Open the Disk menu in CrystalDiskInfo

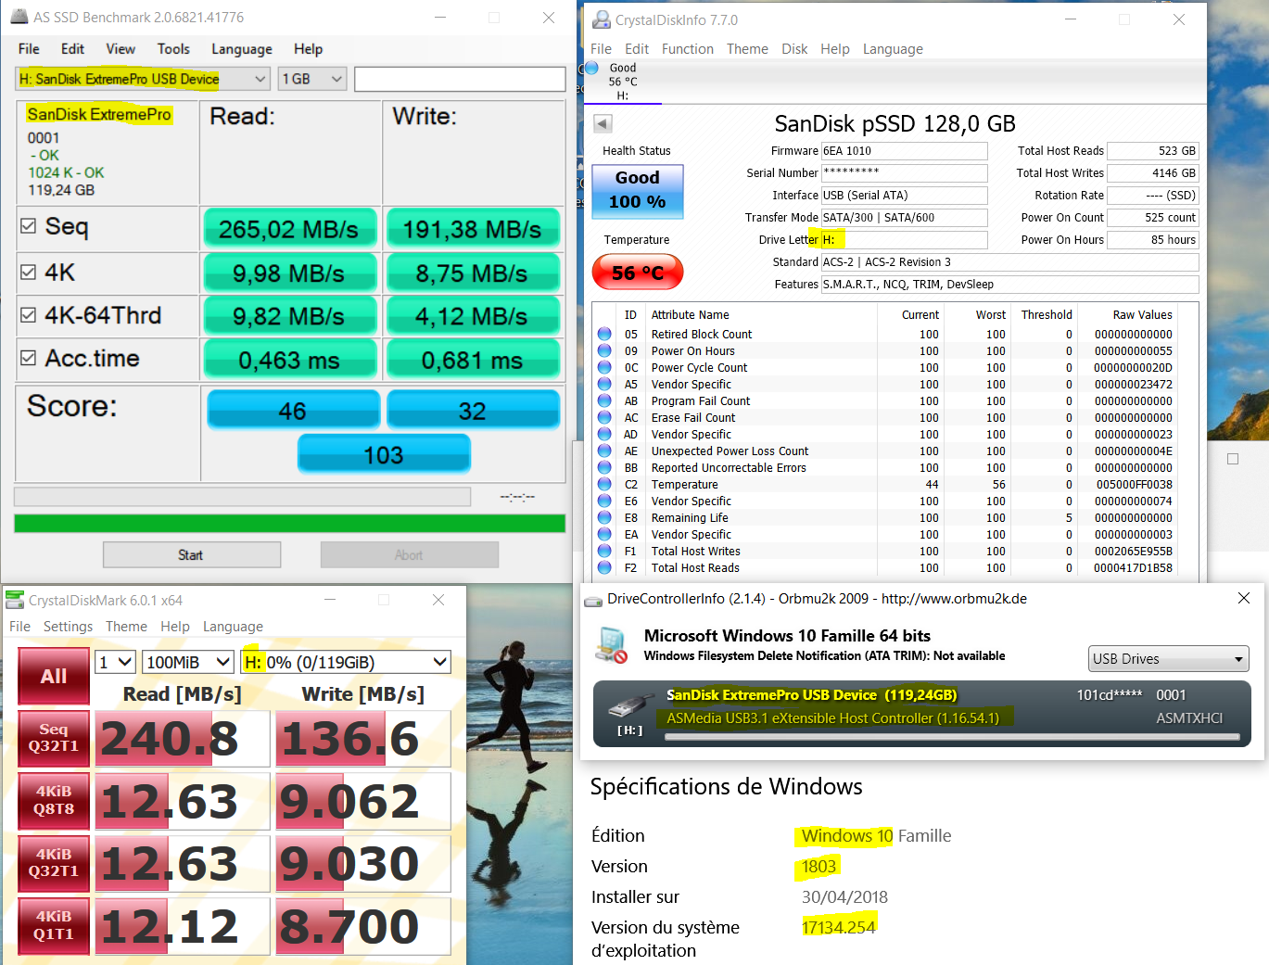[794, 49]
